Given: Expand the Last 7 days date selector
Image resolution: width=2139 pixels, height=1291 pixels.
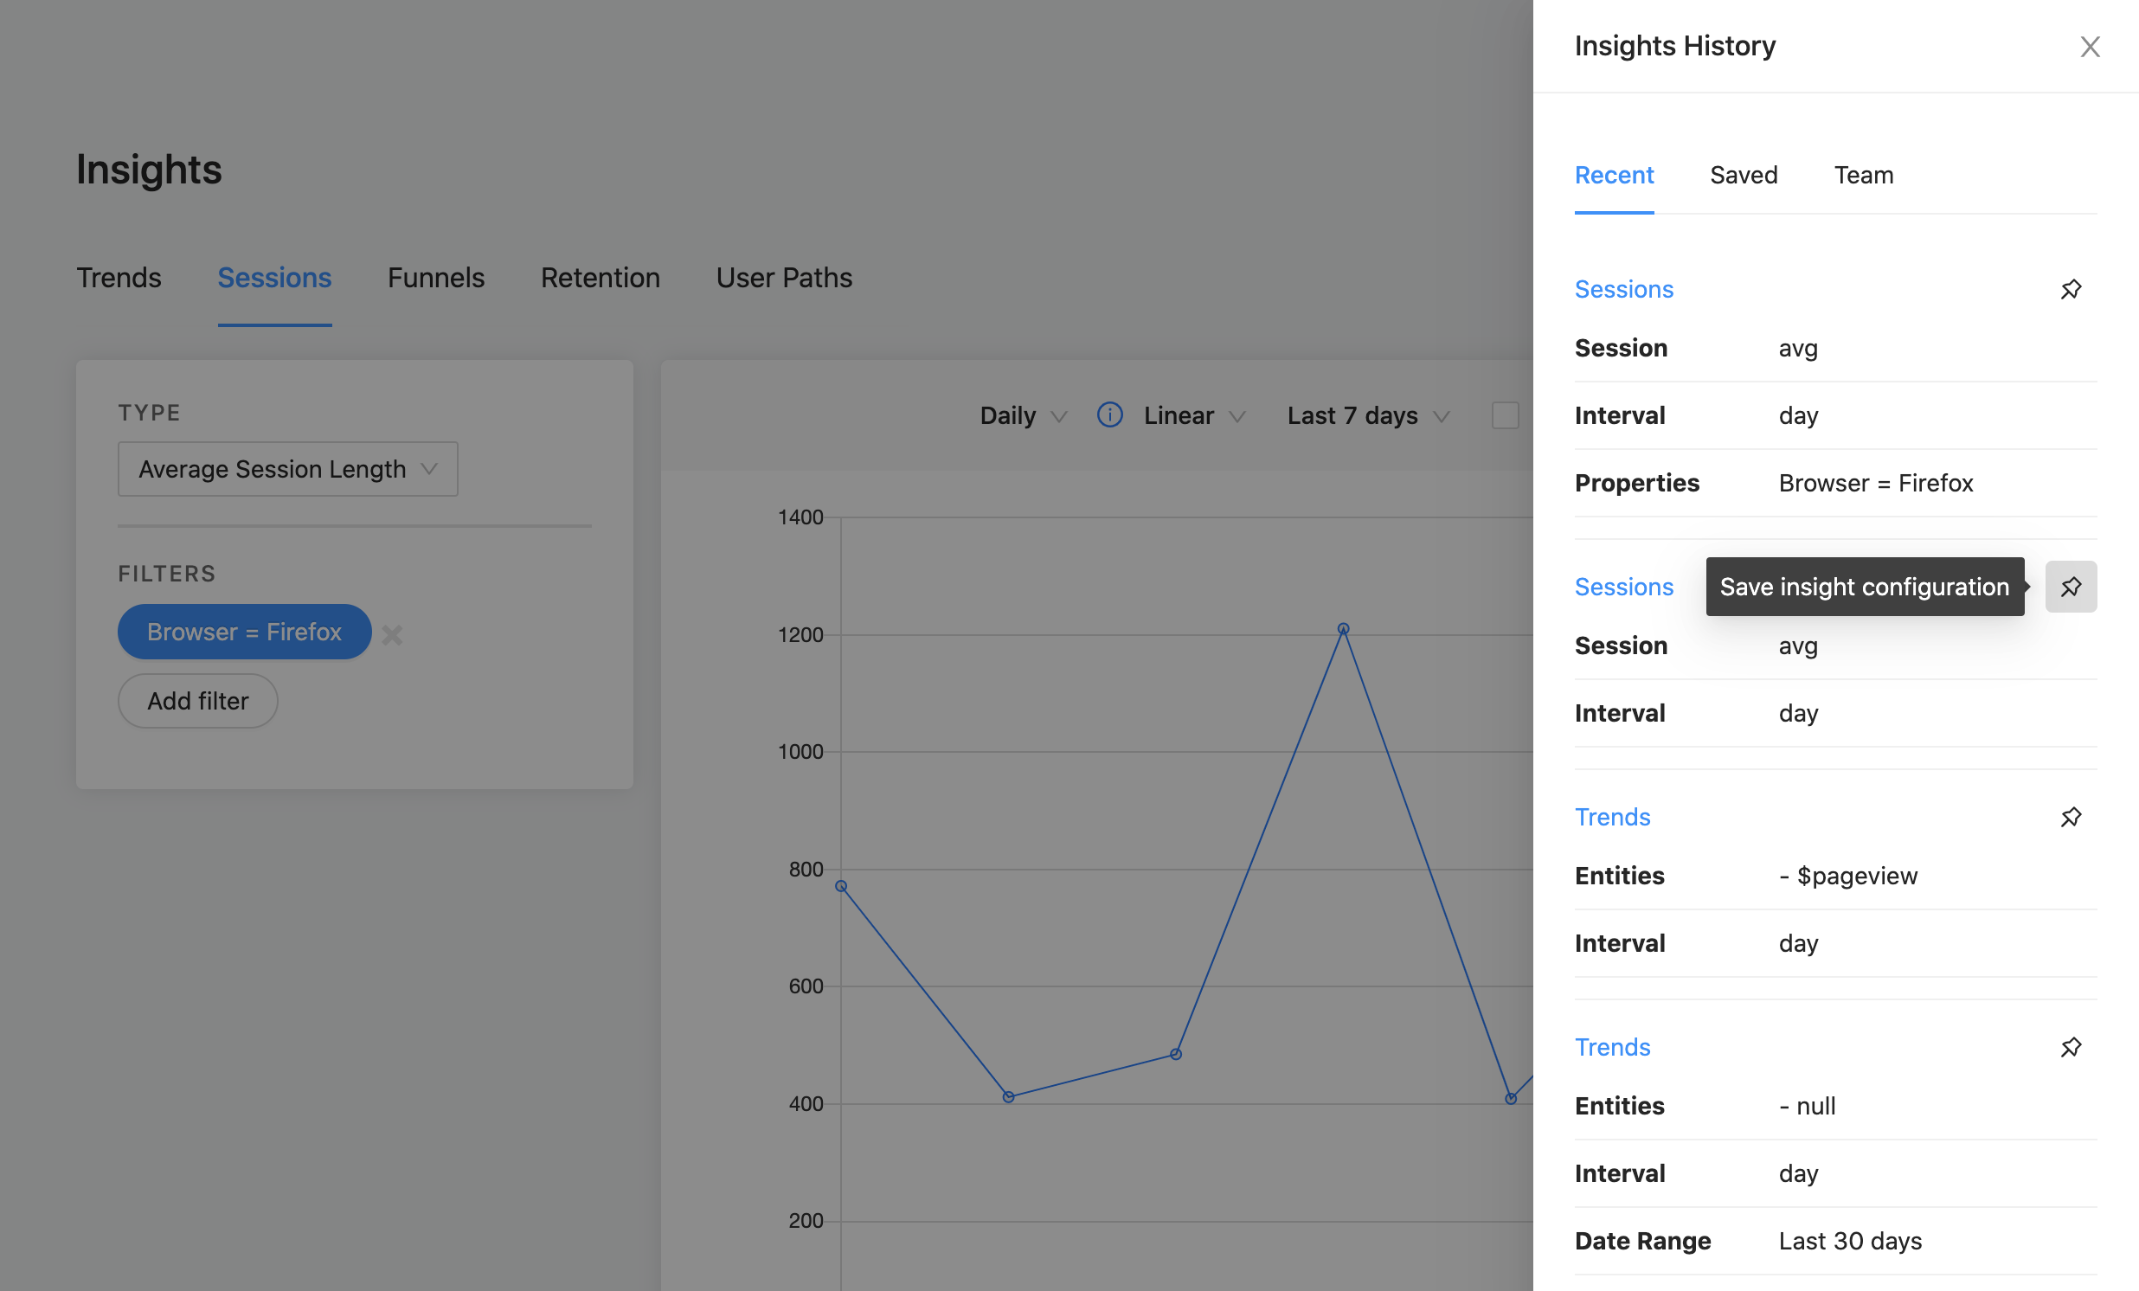Looking at the screenshot, I should (1366, 416).
